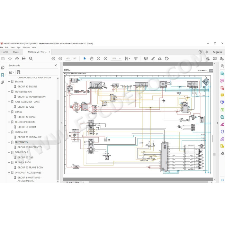Collapse the BRAKE bookmark chevron
Image resolution: width=225 pixels, height=225 pixels.
point(9,112)
